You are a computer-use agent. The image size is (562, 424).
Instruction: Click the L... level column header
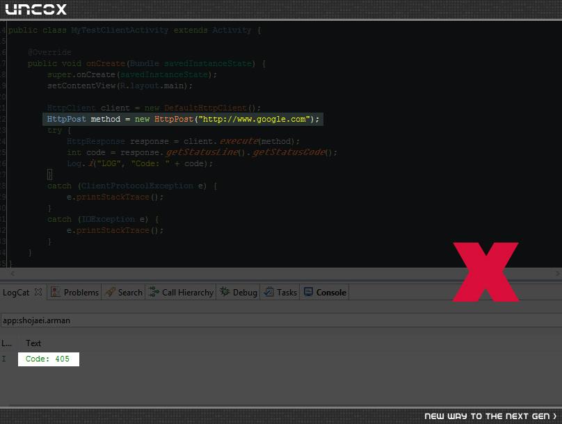click(x=6, y=343)
